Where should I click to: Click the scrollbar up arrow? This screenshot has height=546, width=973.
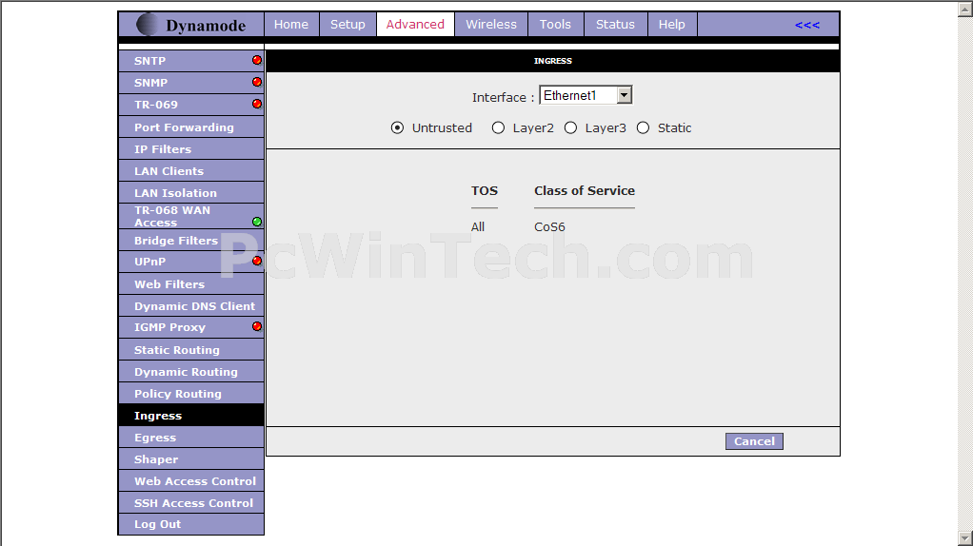(965, 9)
